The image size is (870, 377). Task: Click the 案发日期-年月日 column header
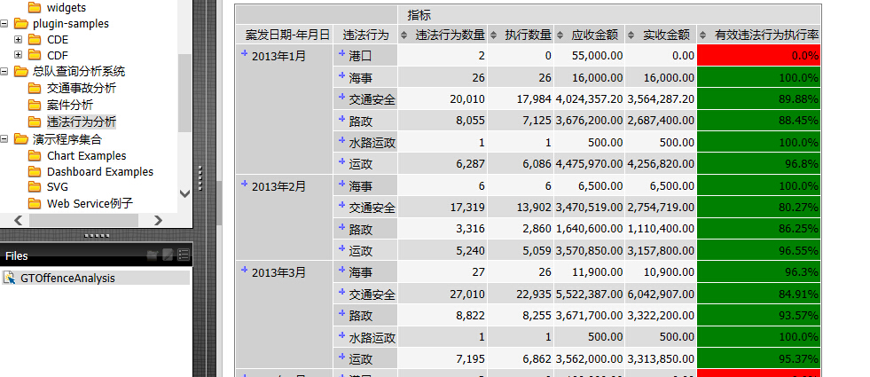pyautogui.click(x=285, y=35)
